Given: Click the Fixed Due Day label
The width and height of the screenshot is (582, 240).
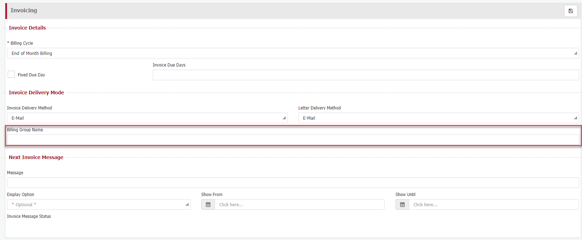Looking at the screenshot, I should 31,75.
